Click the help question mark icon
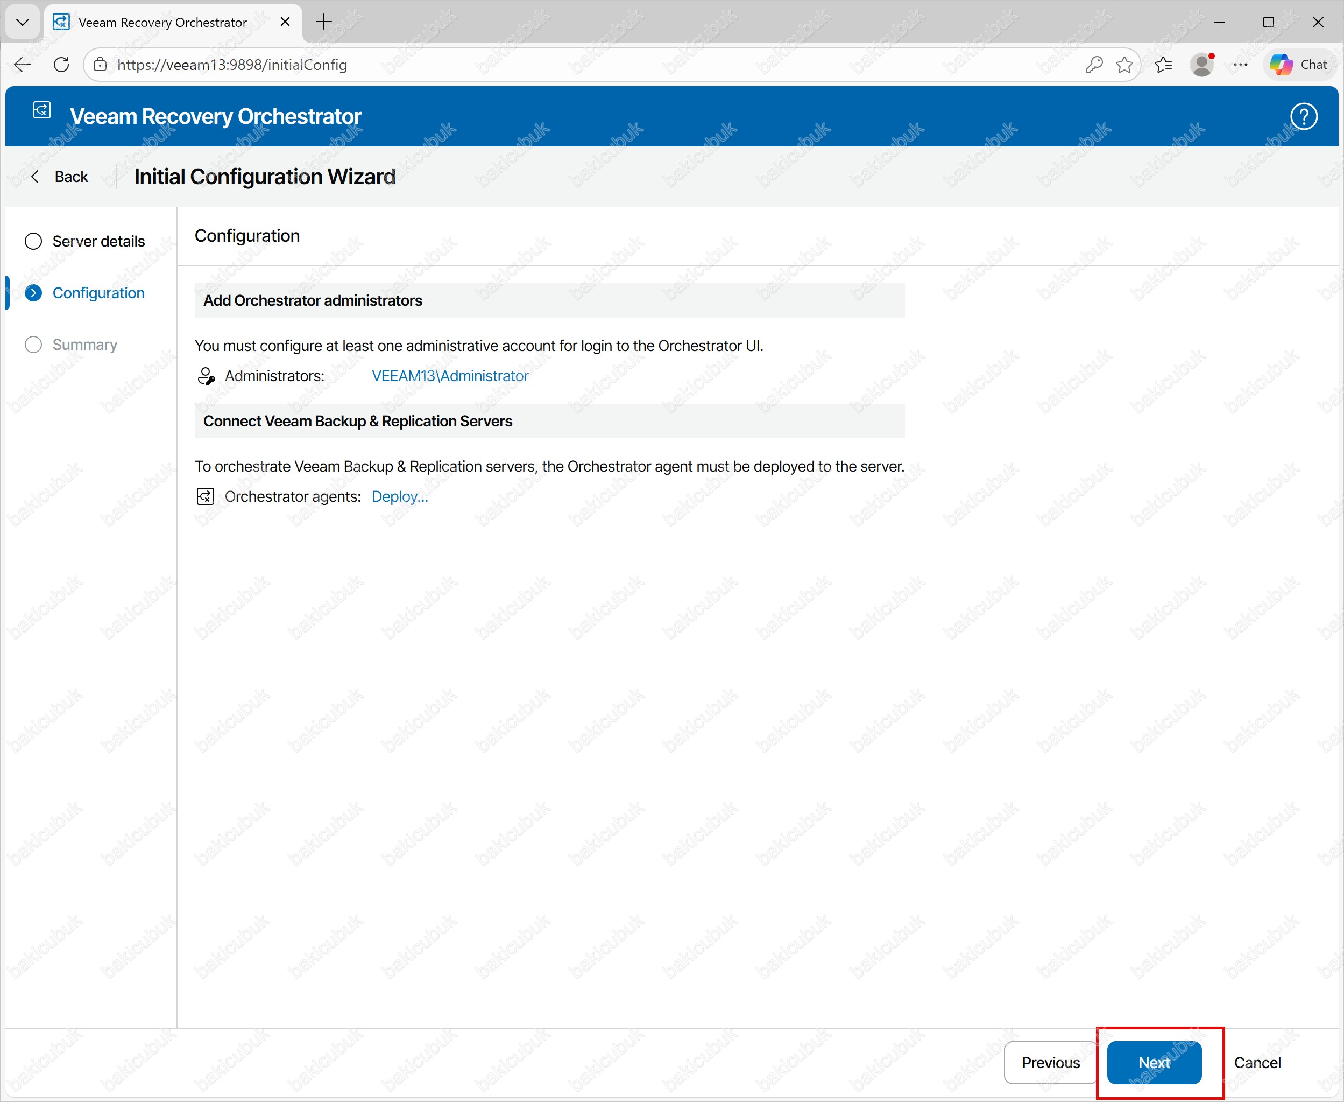This screenshot has width=1344, height=1102. pos(1304,116)
